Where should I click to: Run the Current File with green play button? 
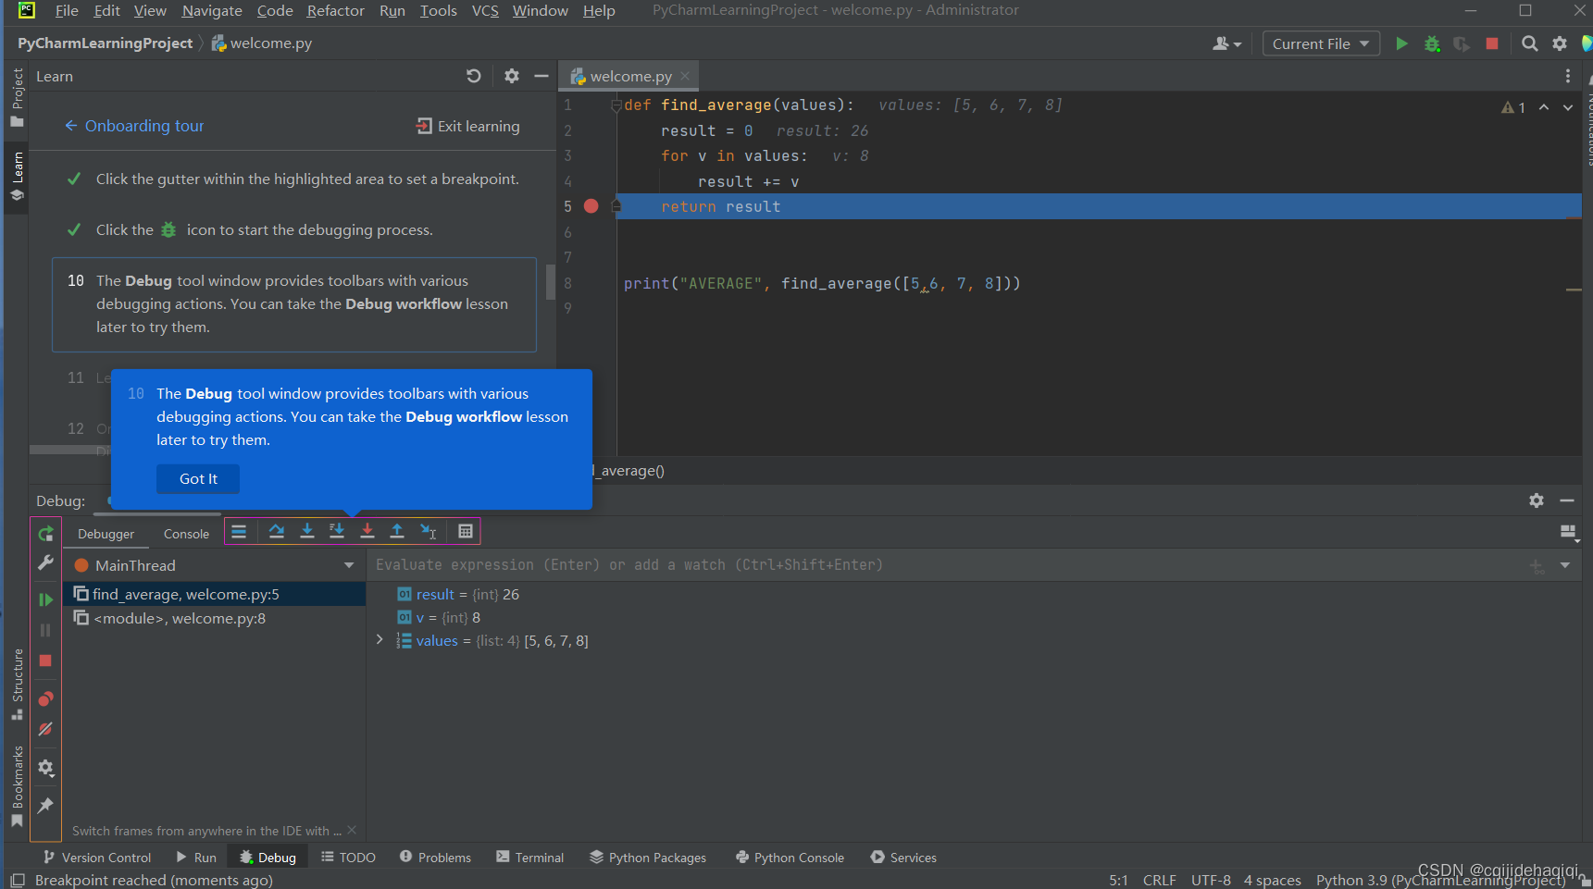tap(1401, 43)
